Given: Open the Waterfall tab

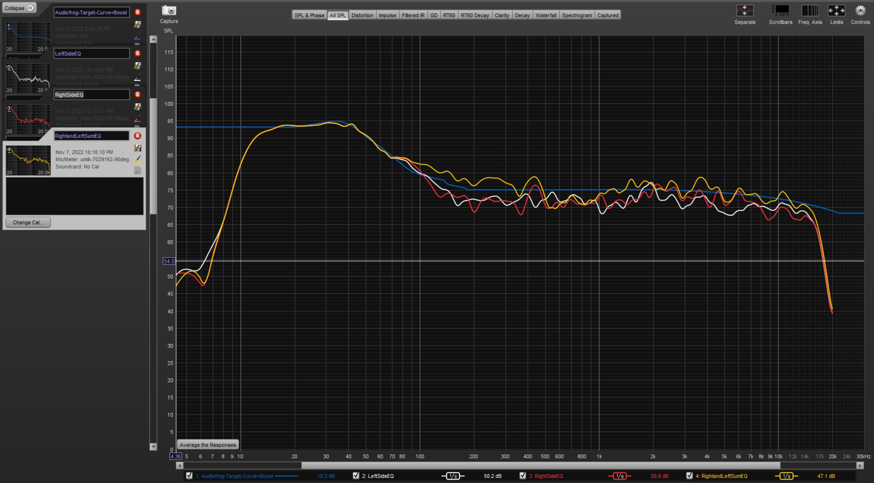Looking at the screenshot, I should pos(546,15).
